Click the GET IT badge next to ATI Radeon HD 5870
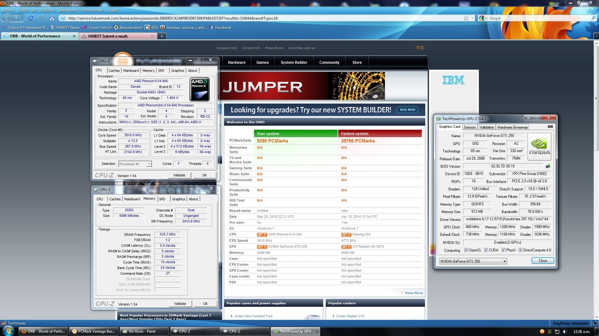Viewport: 599px width, 336px height. click(346, 247)
